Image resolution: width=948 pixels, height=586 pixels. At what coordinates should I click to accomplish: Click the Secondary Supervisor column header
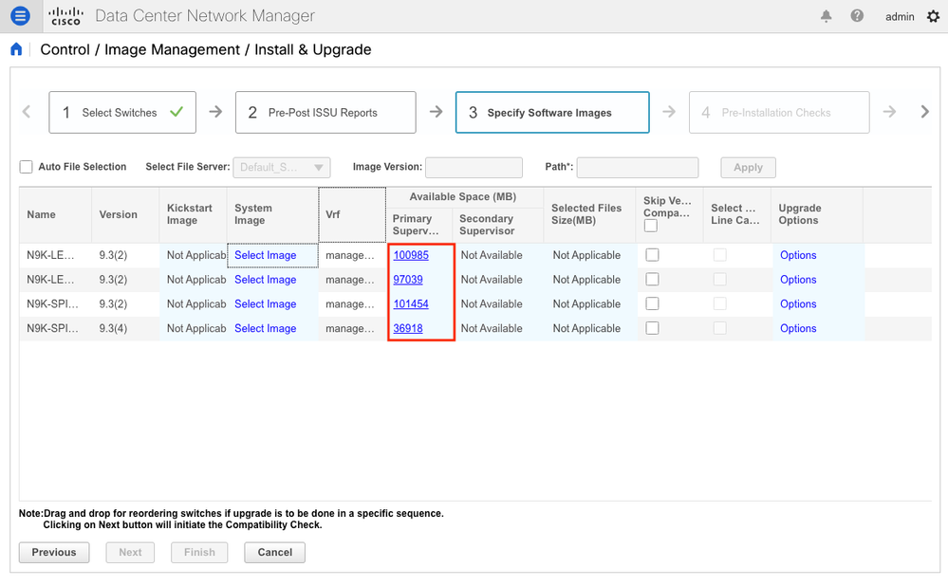(x=498, y=225)
